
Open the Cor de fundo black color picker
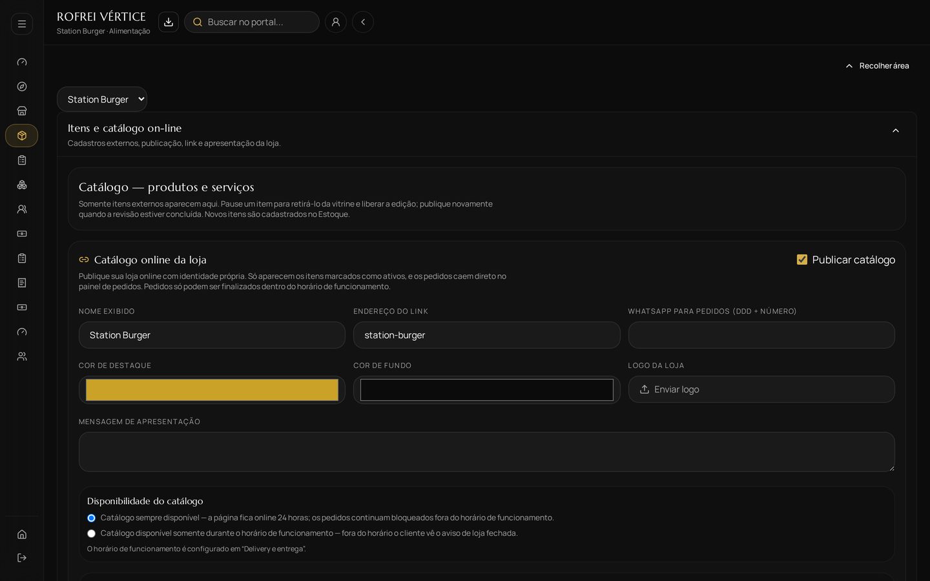point(487,390)
